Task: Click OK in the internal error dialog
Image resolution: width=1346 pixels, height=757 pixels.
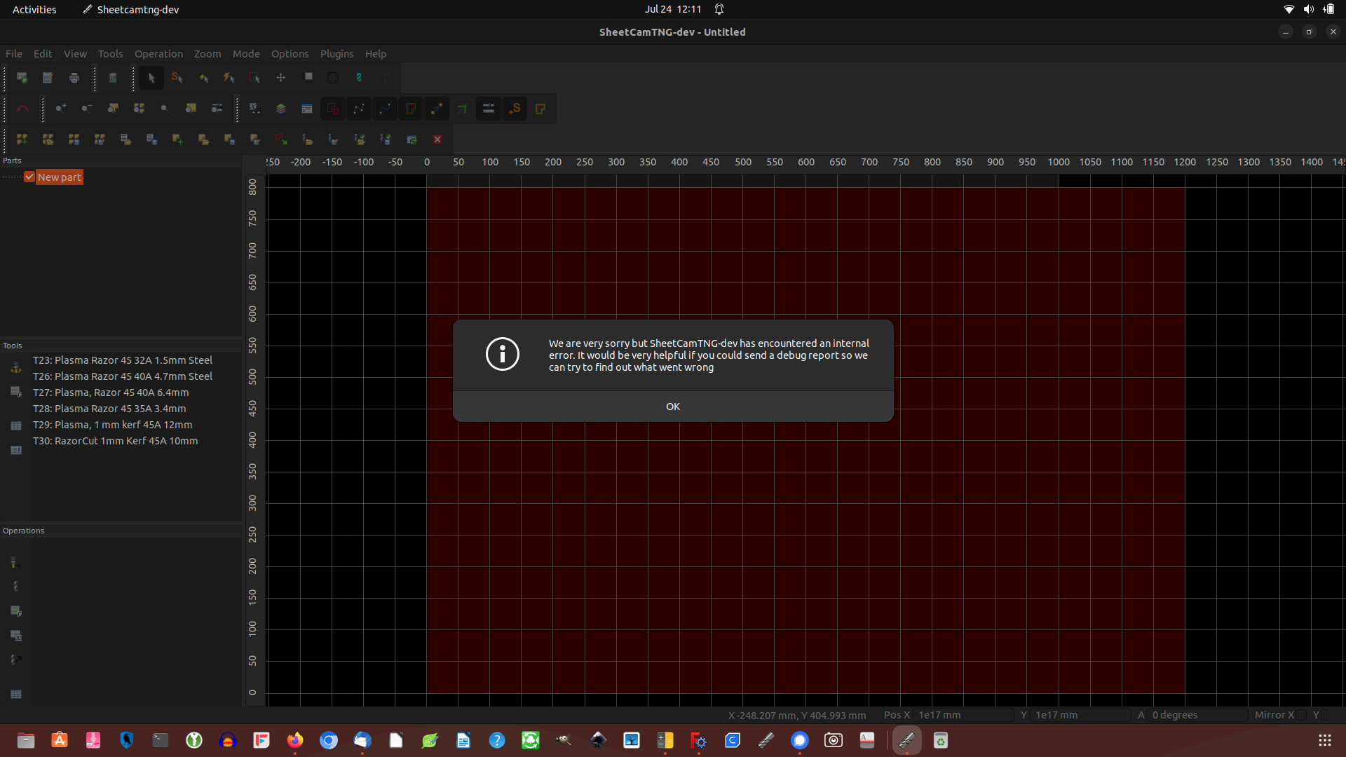Action: (673, 407)
